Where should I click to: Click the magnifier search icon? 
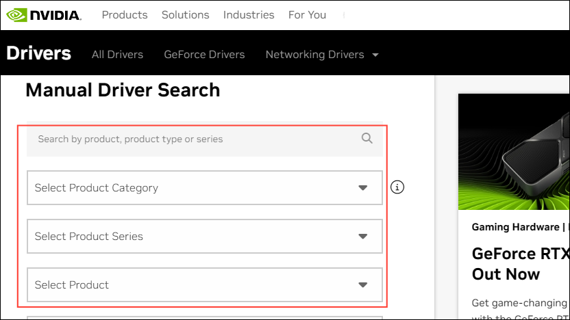pos(367,138)
